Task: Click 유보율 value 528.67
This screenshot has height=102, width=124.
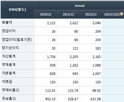Action: pos(73,99)
